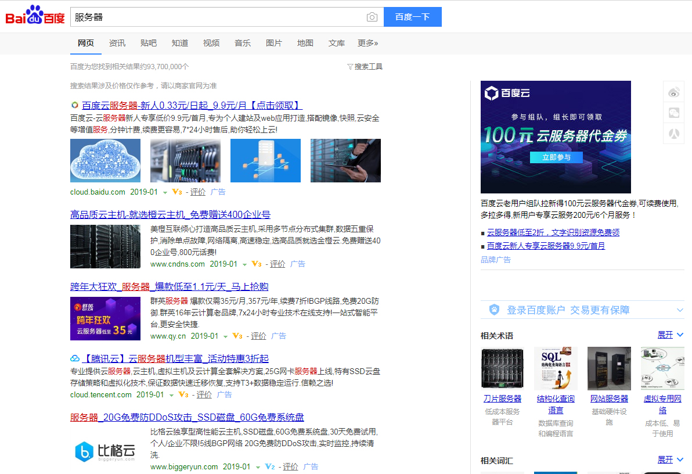692x474 pixels.
Task: Open the 搜索工具 filter tools
Action: click(x=365, y=67)
